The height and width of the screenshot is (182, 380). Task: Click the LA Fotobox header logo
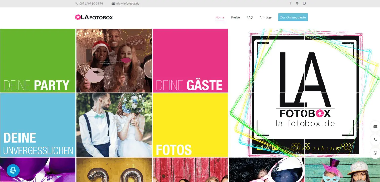pyautogui.click(x=94, y=17)
